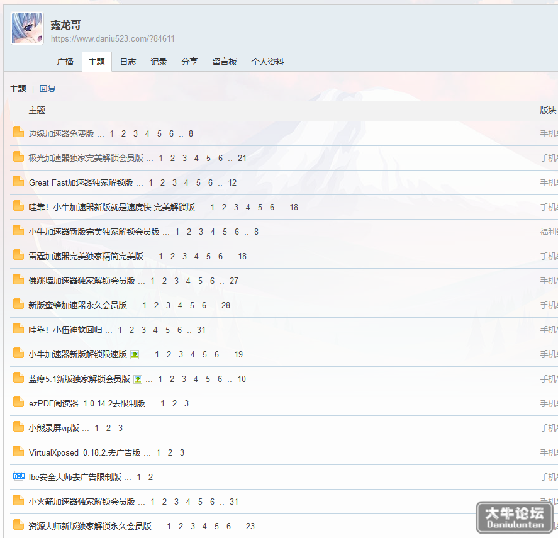Open page 3 of ezPDF阅读器 thread
This screenshot has width=558, height=538.
click(x=186, y=404)
